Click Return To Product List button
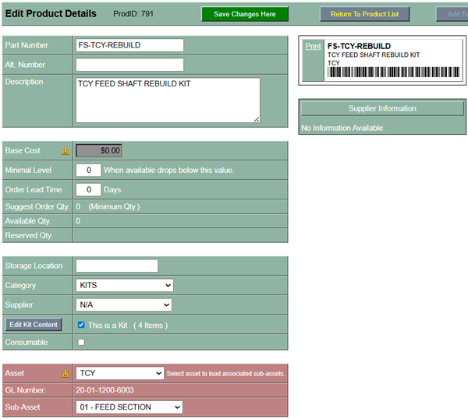The image size is (468, 419). [364, 14]
